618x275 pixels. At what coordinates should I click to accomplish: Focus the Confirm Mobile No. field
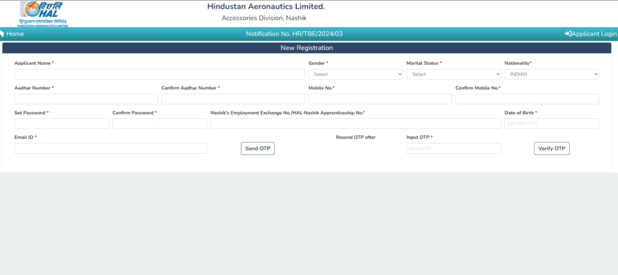point(527,99)
